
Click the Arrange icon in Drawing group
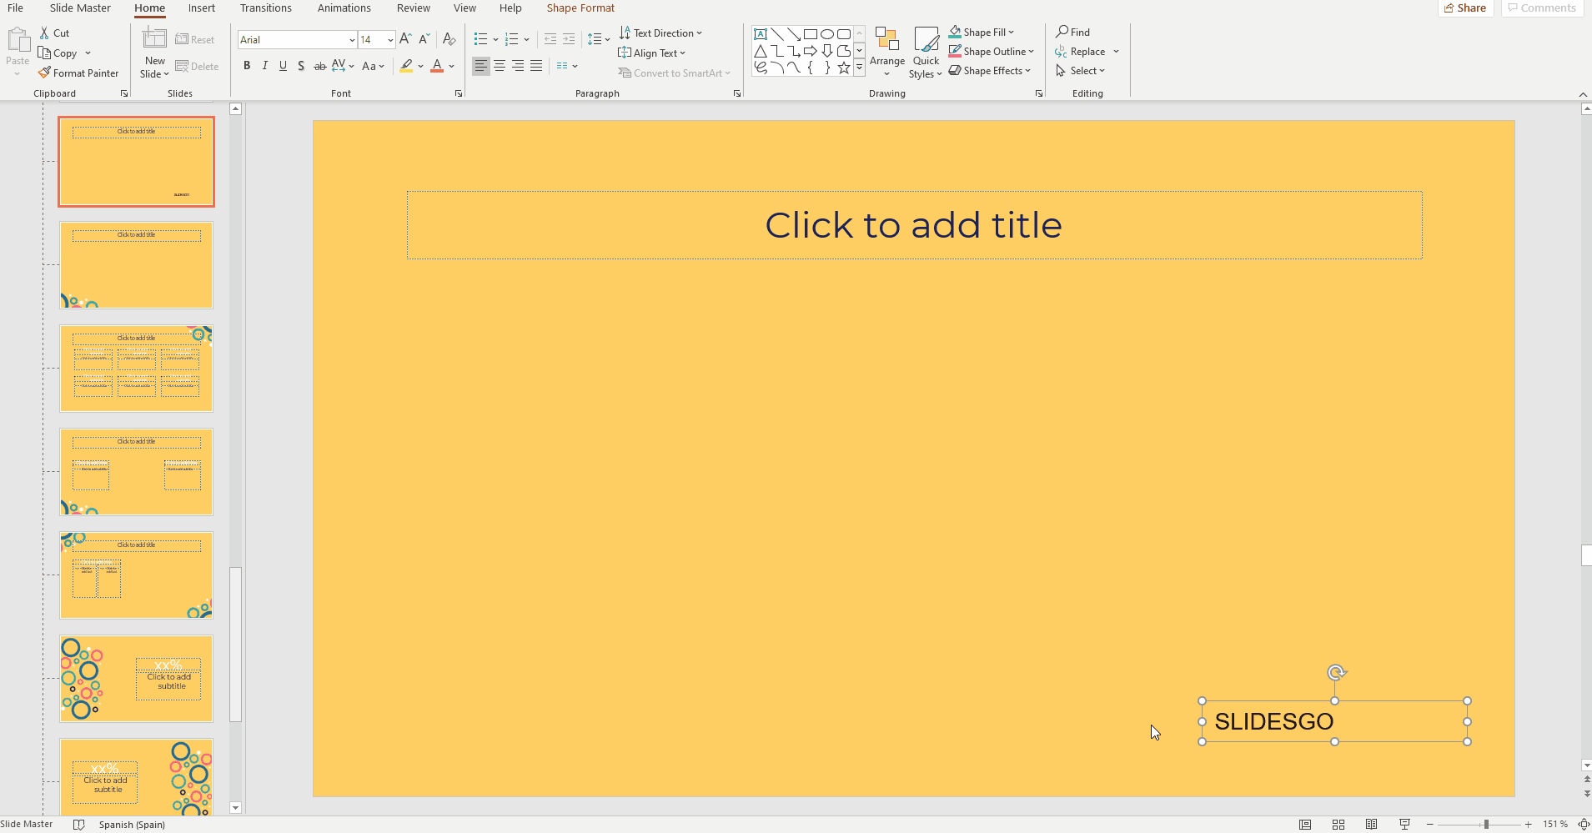tap(886, 50)
